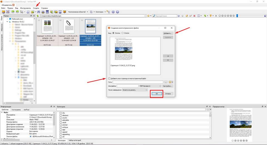The height and width of the screenshot is (145, 267).
Task: Confirm with the OK button
Action: point(157,94)
